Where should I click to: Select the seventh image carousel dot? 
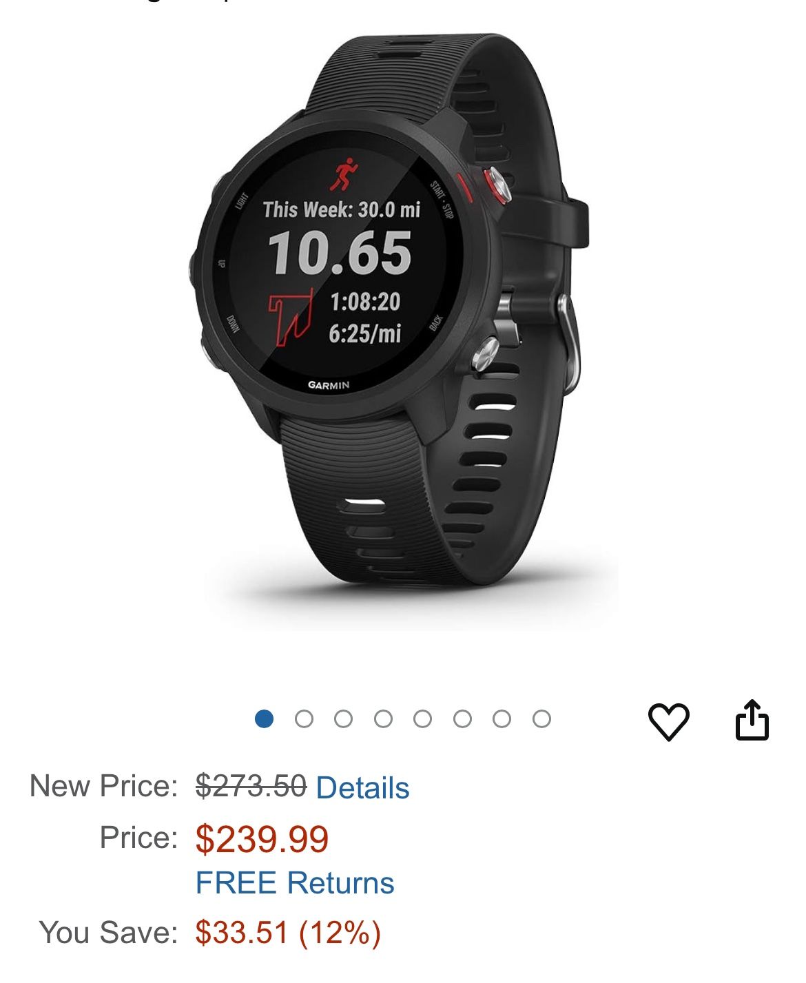point(502,719)
